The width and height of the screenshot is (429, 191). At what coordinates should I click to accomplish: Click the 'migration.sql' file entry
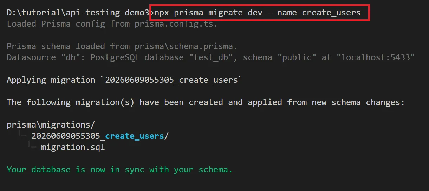coord(73,147)
